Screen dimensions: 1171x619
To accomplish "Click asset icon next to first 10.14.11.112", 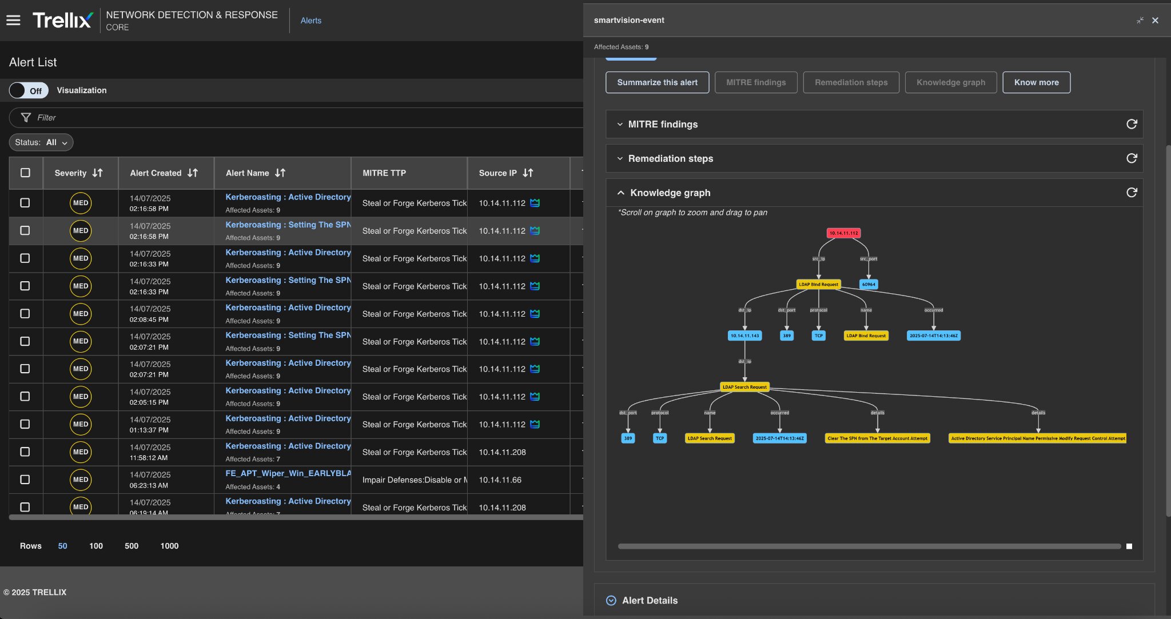I will (x=535, y=203).
